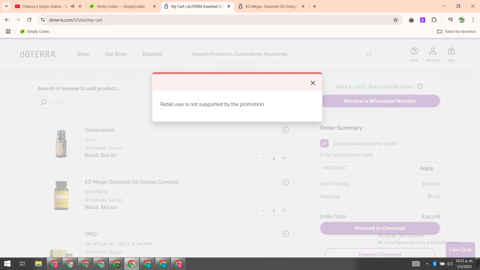Screen dimensions: 480x270
Task: Click the promo code input field
Action: pyautogui.click(x=362, y=168)
